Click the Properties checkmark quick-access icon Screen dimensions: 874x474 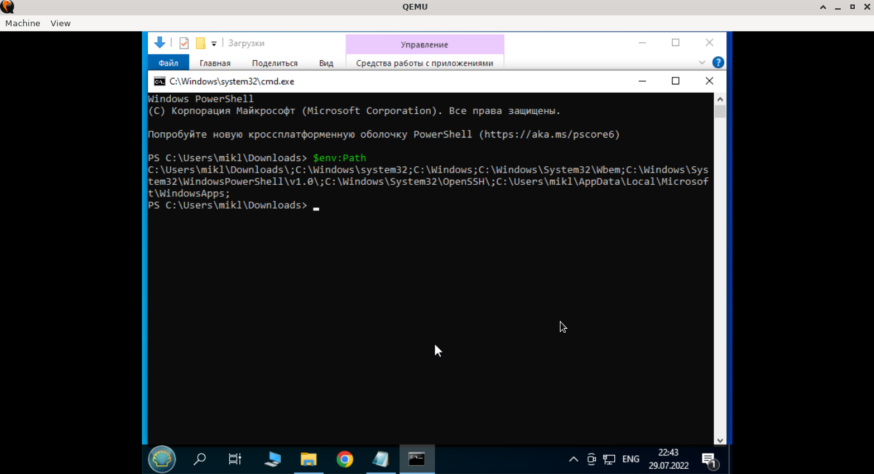click(184, 43)
